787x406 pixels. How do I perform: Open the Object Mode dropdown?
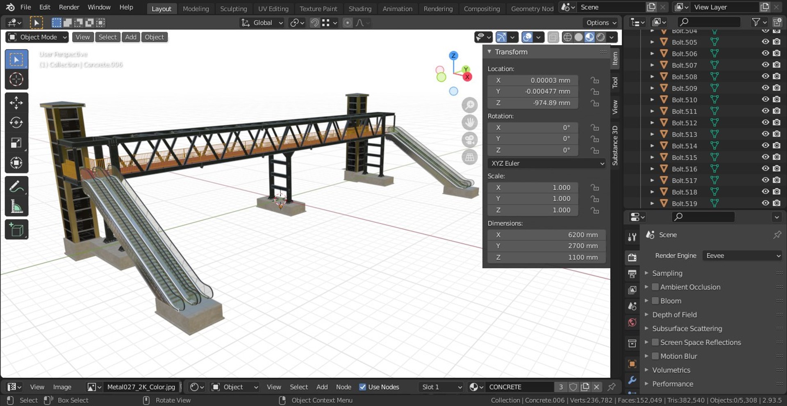(37, 37)
